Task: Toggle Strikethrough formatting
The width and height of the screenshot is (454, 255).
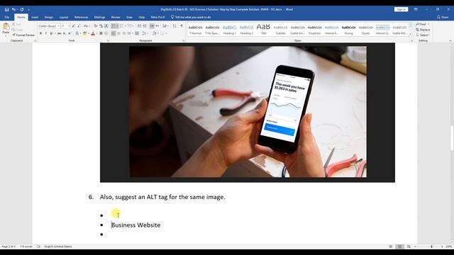Action: pos(59,33)
